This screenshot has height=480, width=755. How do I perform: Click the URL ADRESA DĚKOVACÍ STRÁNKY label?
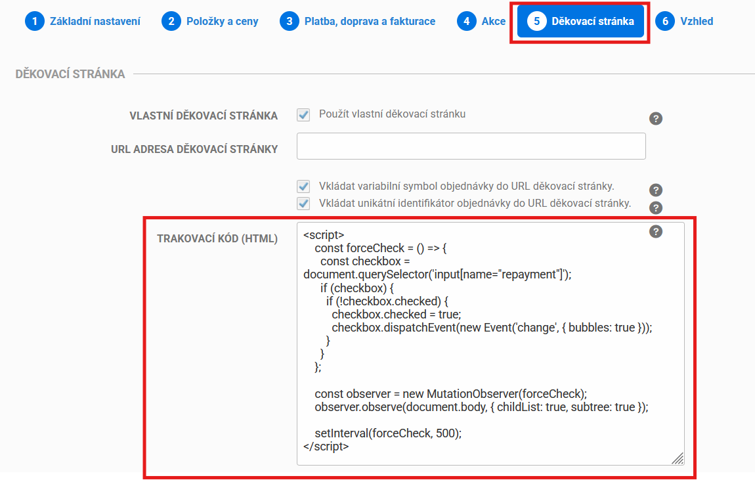194,149
